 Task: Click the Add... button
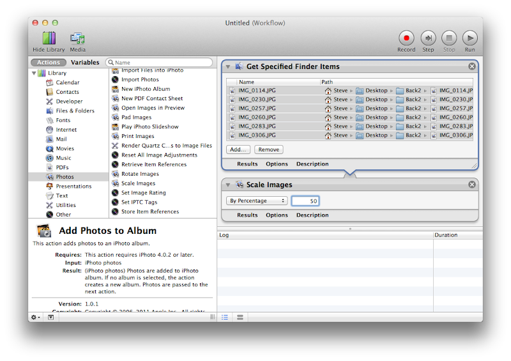point(238,150)
